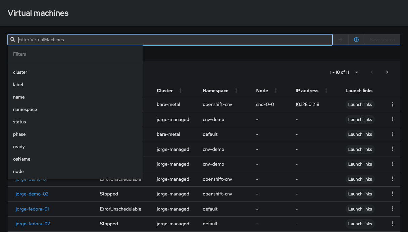The width and height of the screenshot is (408, 232).
Task: Open the jorge-demo-02 virtual machine link
Action: [32, 194]
